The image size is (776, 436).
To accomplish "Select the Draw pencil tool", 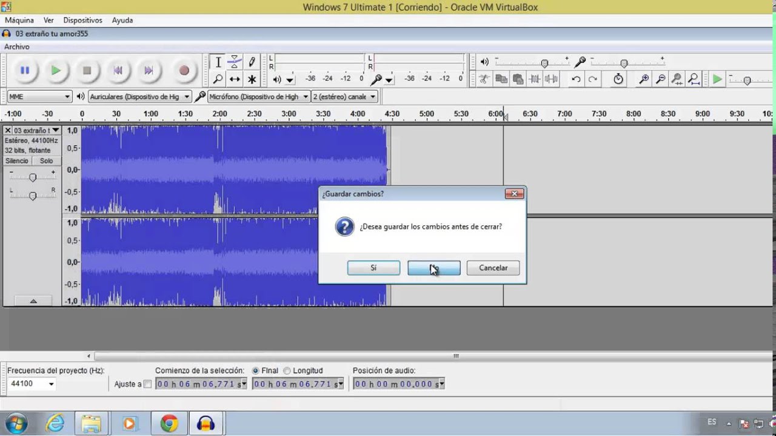I will pyautogui.click(x=252, y=62).
